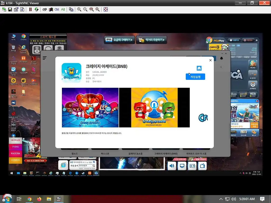Open TightVNC connection options icon

point(16,10)
